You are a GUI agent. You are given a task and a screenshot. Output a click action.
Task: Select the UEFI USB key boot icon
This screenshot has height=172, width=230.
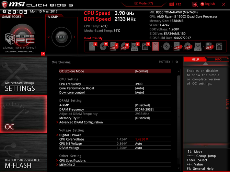click(135, 46)
